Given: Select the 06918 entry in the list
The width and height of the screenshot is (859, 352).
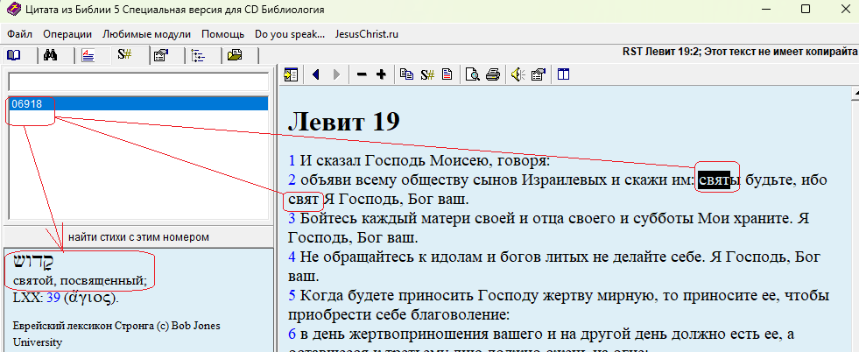Looking at the screenshot, I should [27, 104].
